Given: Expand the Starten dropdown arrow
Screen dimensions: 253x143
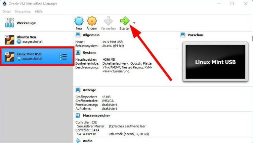Looking at the screenshot, I should click(134, 23).
